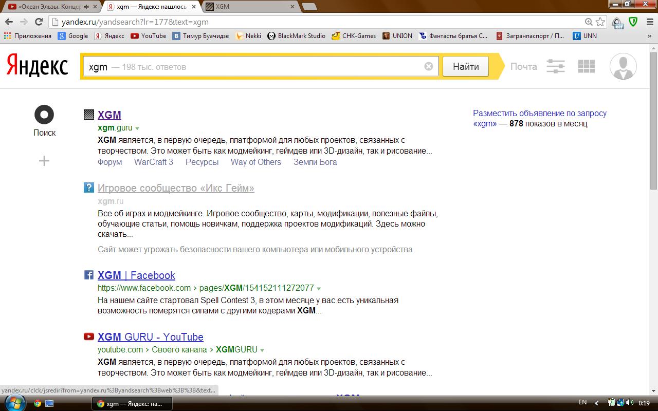Image resolution: width=658 pixels, height=411 pixels.
Task: Bookmark this page with the star icon
Action: click(x=600, y=22)
